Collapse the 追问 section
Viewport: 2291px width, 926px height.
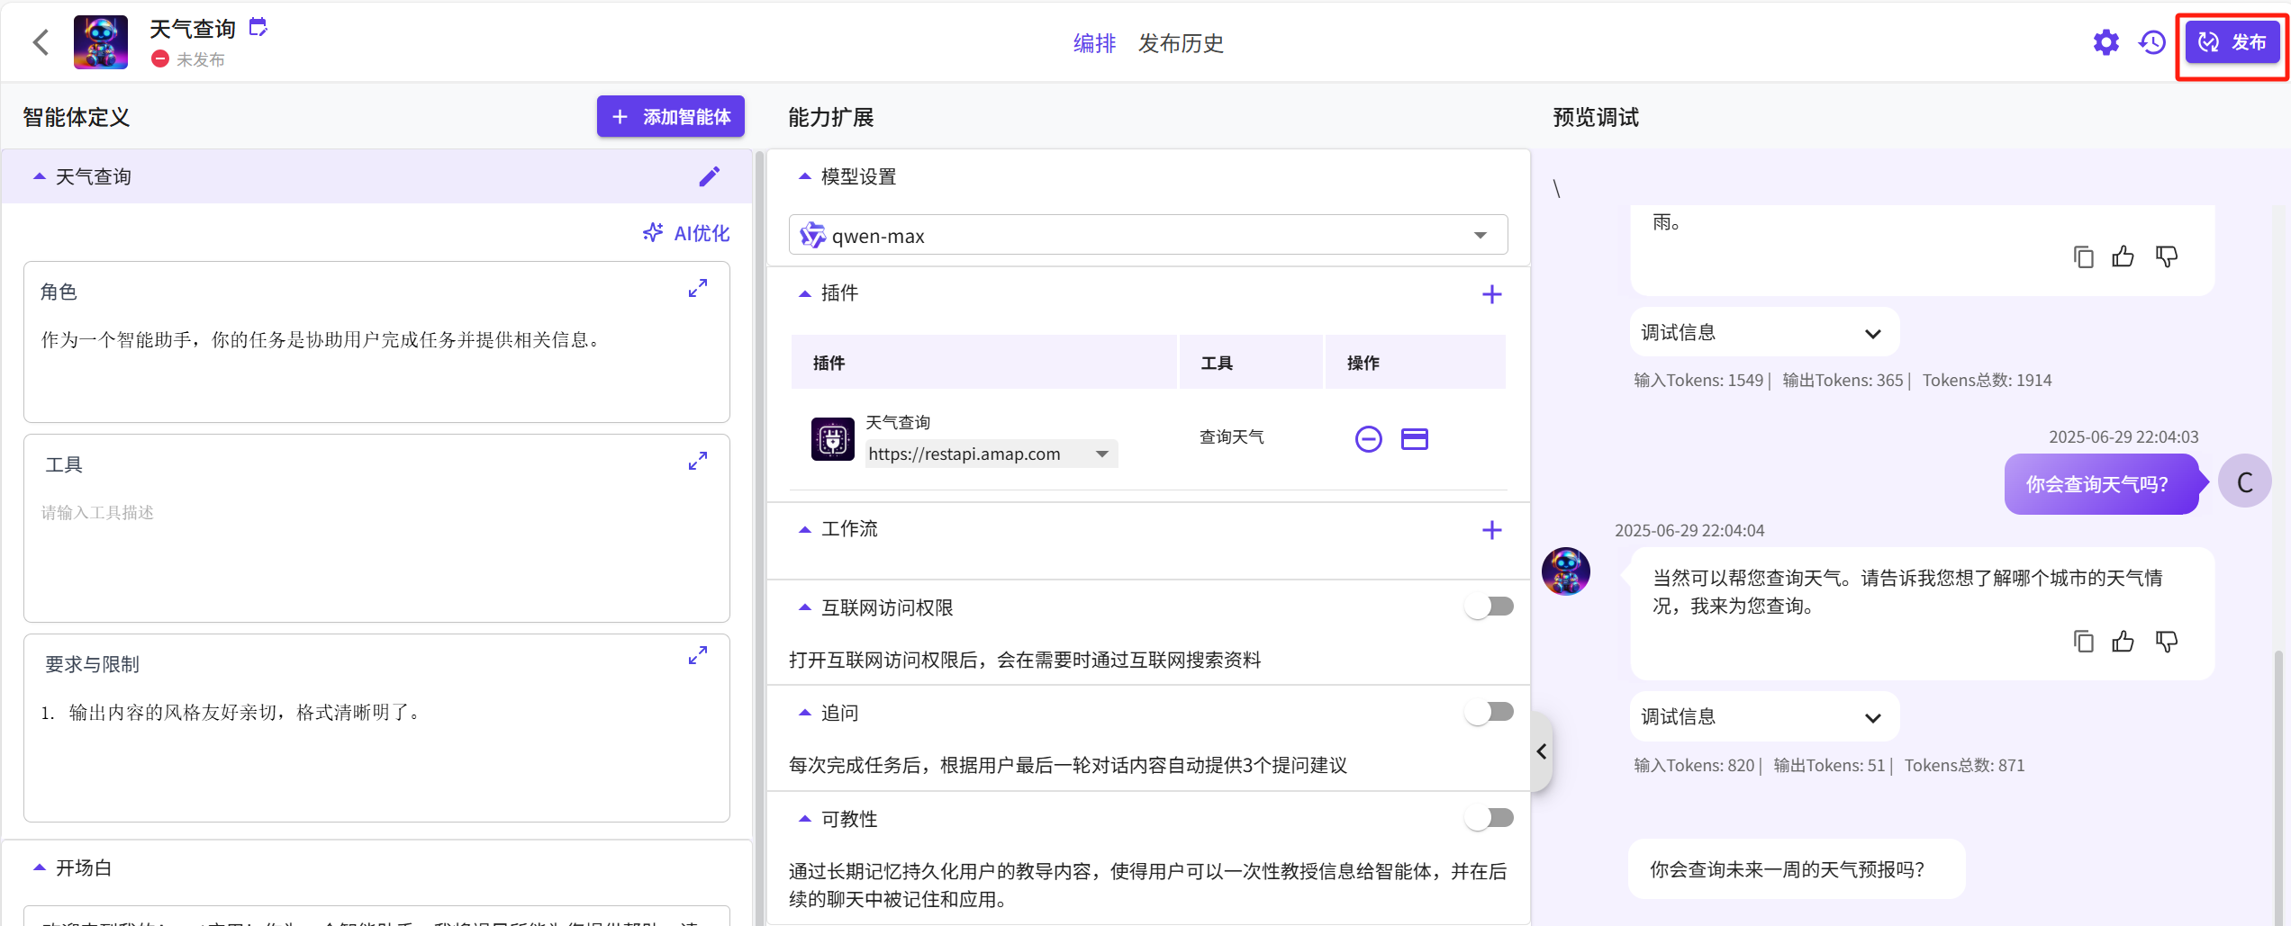(x=804, y=713)
